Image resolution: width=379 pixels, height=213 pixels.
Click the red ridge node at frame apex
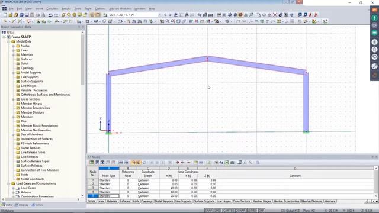(x=207, y=59)
